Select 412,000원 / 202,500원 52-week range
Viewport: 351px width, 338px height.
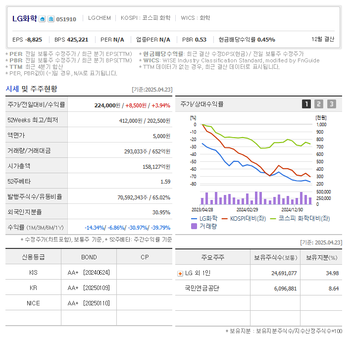(x=145, y=121)
